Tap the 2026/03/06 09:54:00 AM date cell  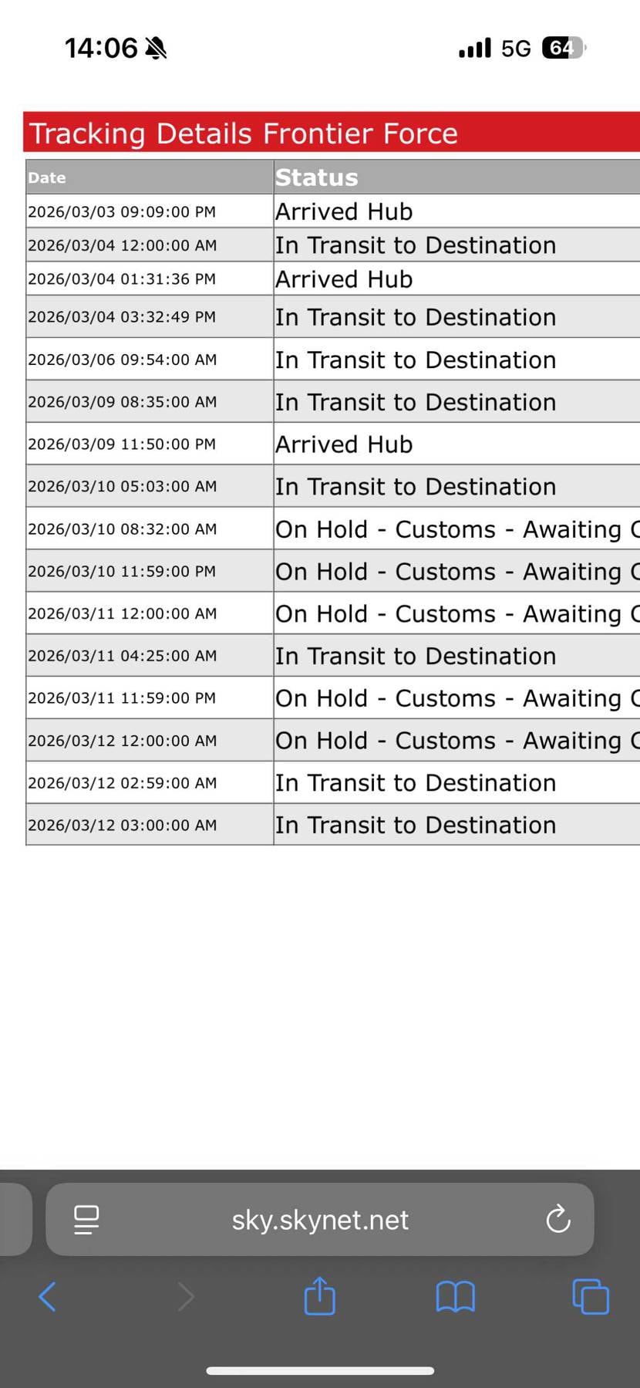[x=122, y=360]
